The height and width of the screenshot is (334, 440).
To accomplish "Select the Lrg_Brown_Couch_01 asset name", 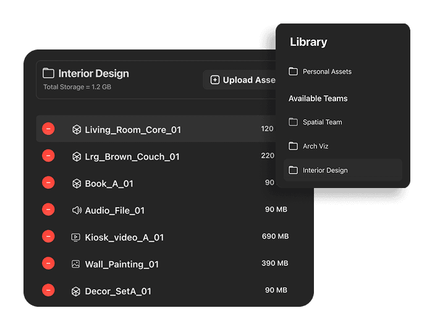I will [x=132, y=156].
